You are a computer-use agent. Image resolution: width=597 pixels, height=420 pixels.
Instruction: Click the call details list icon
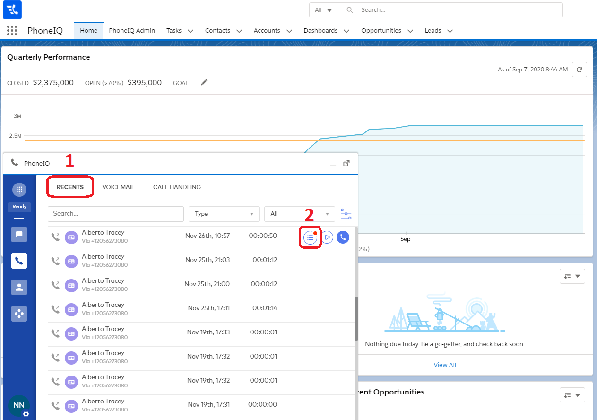[310, 237]
